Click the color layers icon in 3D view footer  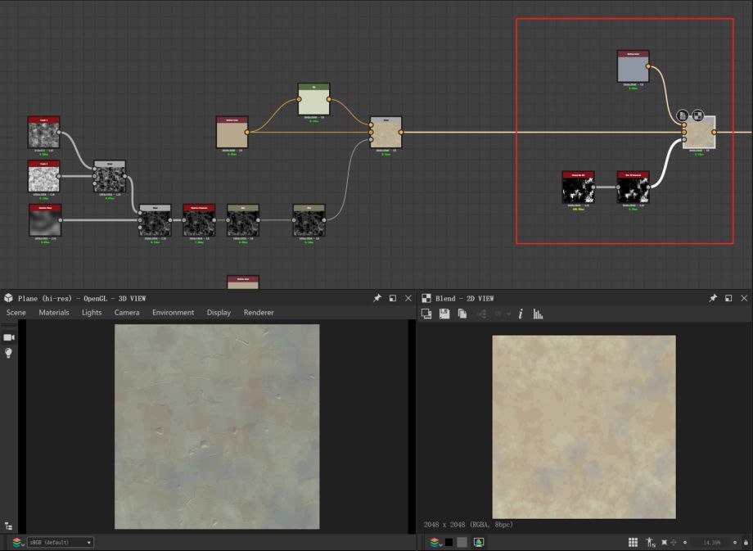click(x=17, y=542)
